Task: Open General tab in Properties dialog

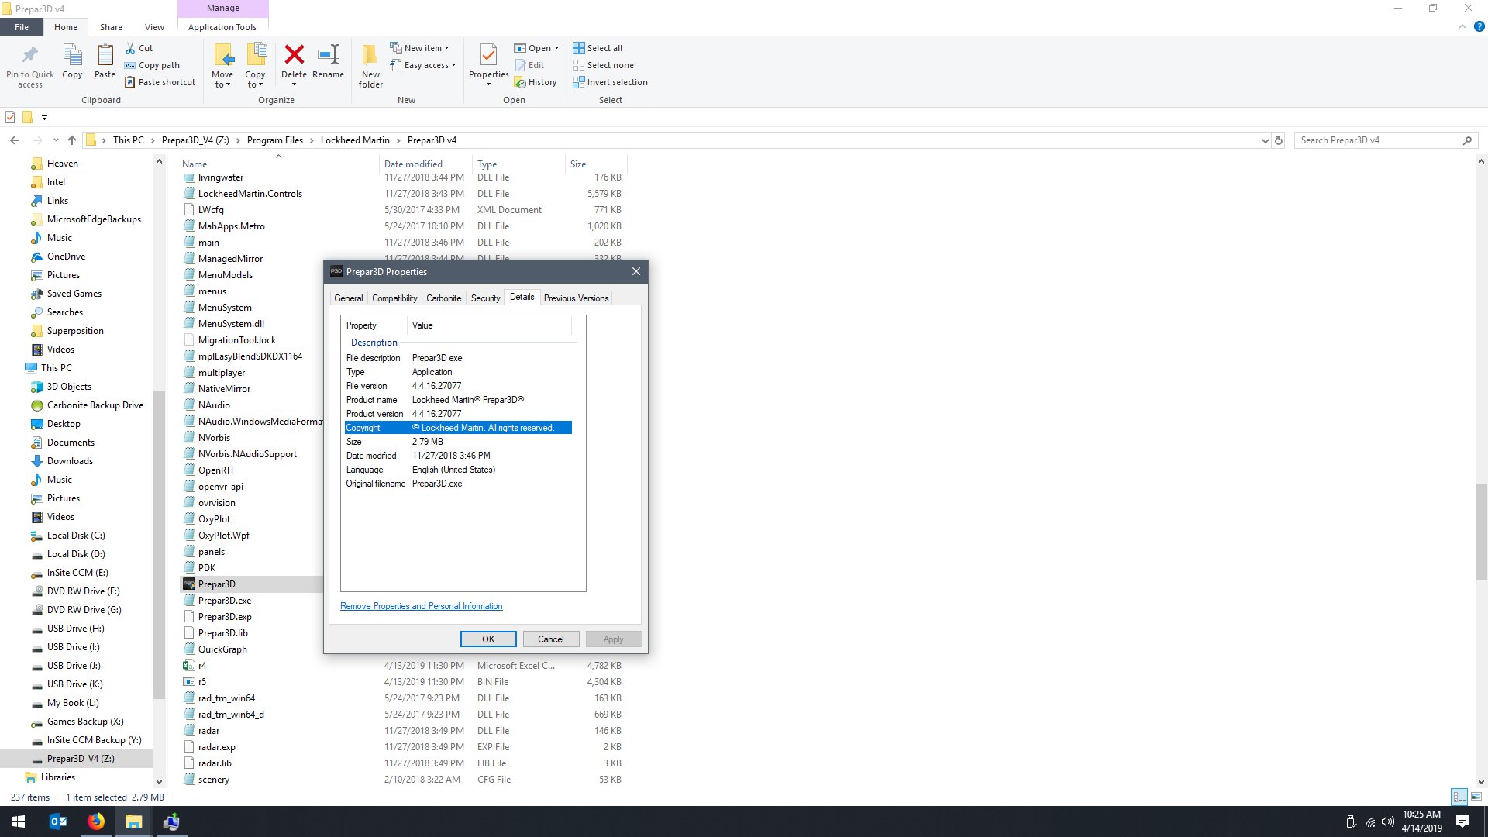Action: coord(348,298)
